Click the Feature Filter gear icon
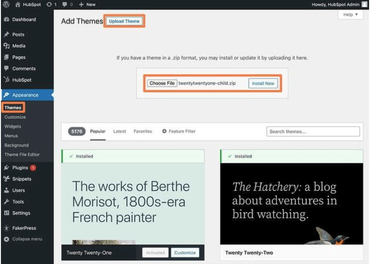The height and width of the screenshot is (264, 370). pyautogui.click(x=164, y=131)
